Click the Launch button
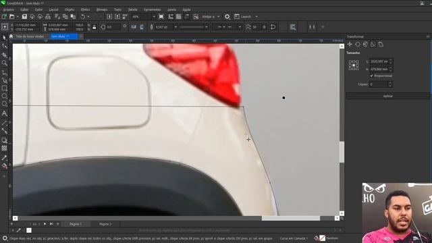Viewport: 432px width, 243px height. (243, 16)
